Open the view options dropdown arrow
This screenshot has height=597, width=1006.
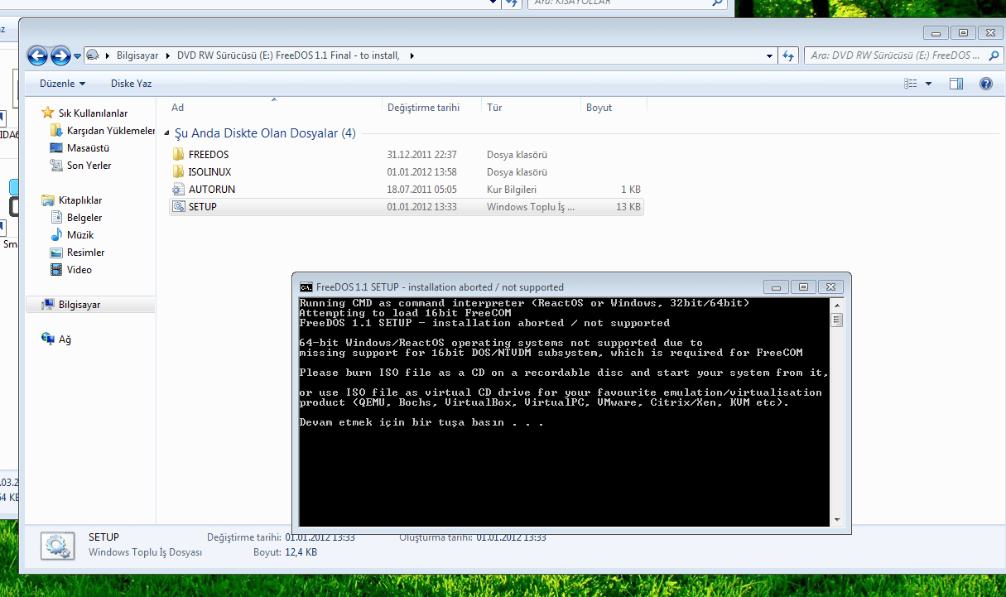pyautogui.click(x=928, y=84)
